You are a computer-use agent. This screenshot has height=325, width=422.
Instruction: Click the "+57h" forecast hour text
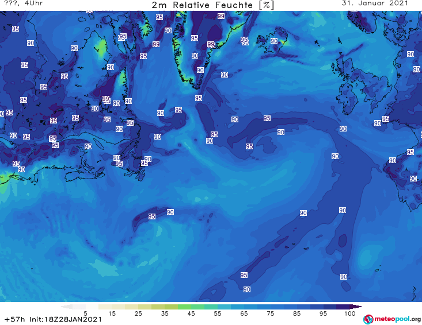[15, 319]
